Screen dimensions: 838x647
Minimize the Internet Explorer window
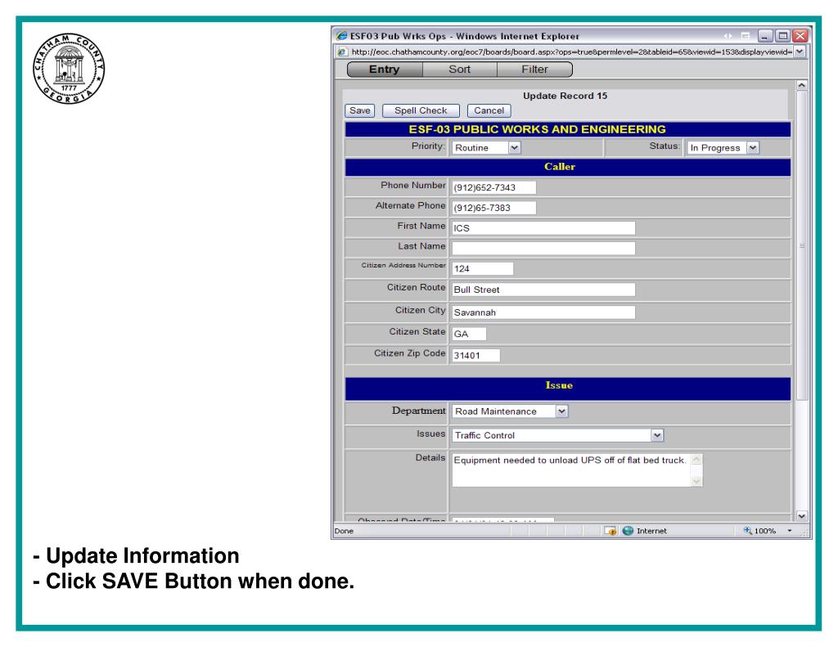765,36
